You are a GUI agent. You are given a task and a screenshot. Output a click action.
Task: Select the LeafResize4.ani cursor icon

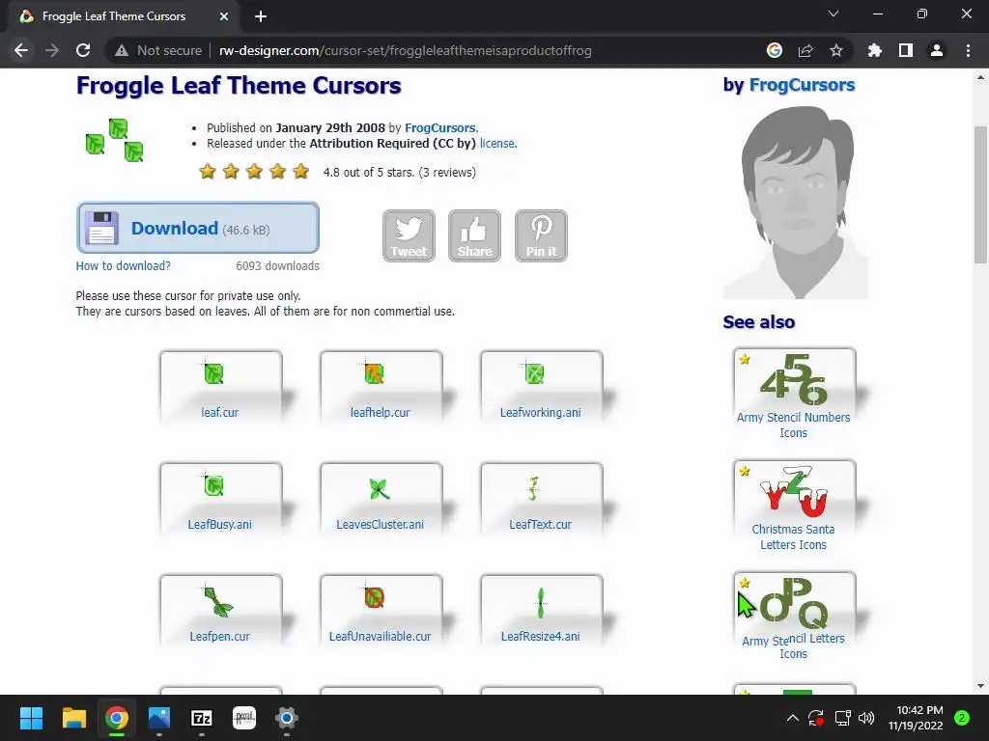[x=541, y=603]
